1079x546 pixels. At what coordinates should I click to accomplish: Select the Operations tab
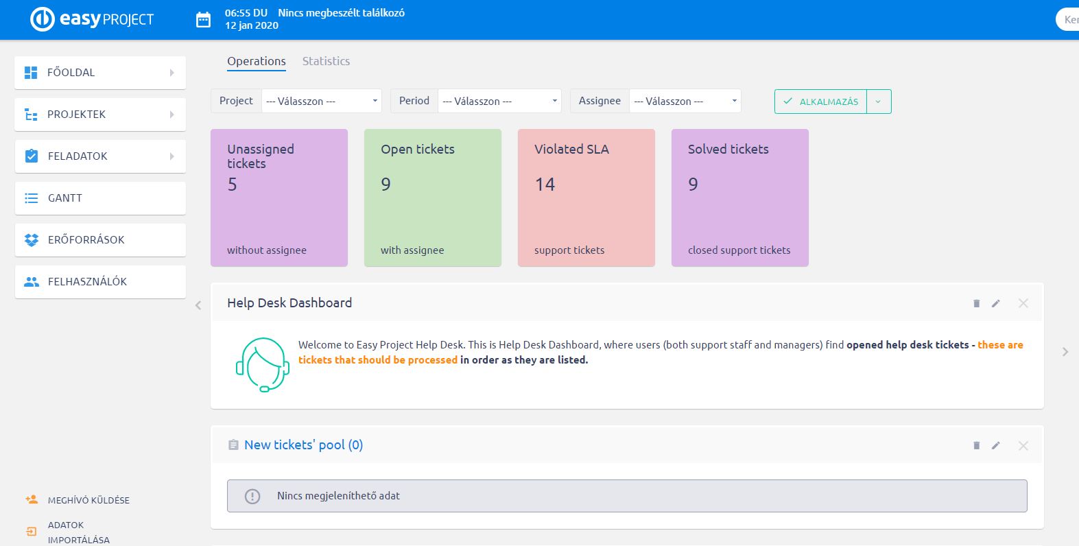point(257,61)
